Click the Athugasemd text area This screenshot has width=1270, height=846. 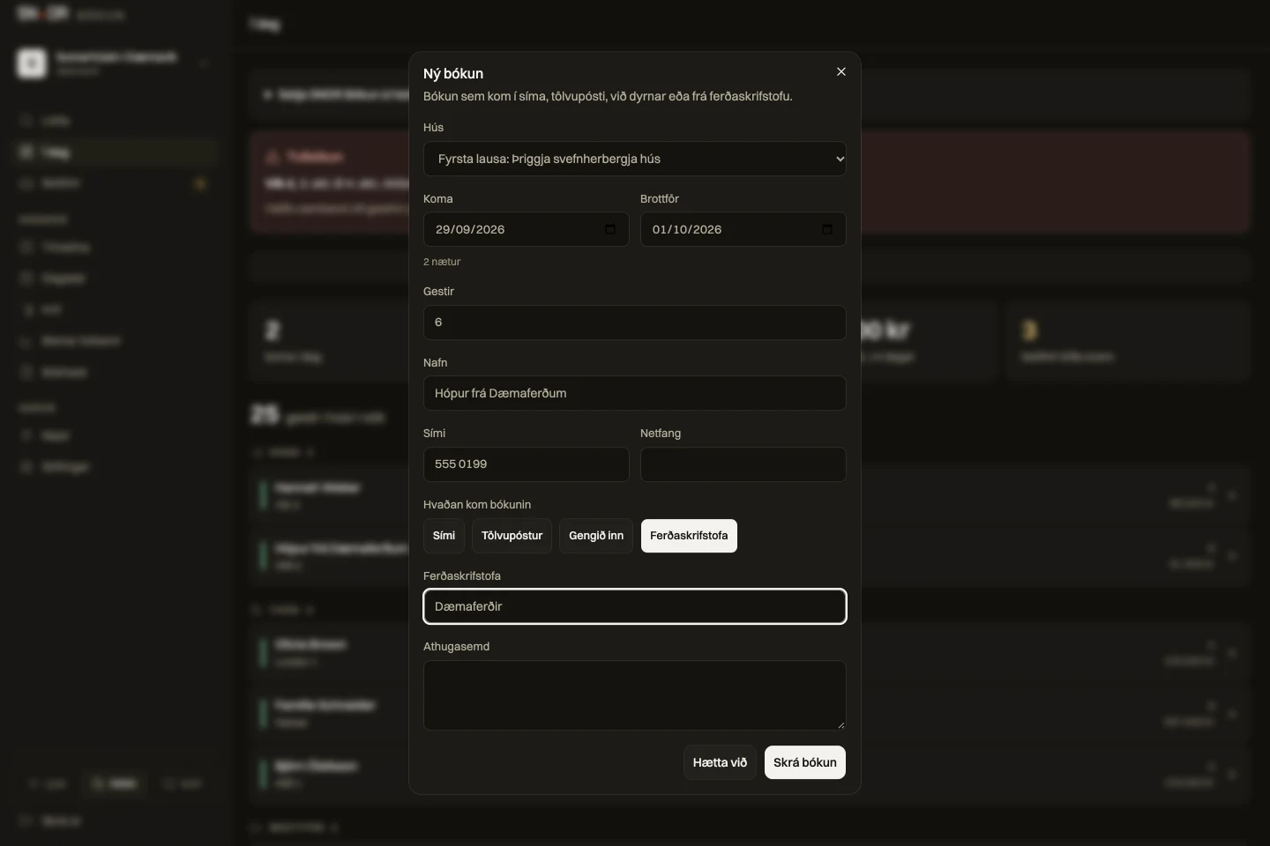[x=635, y=695]
